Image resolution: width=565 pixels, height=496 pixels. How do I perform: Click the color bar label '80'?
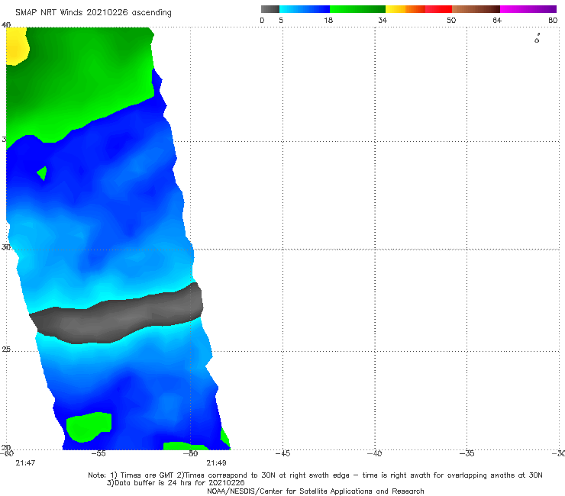553,21
